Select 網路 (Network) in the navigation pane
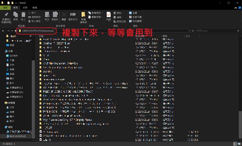Image resolution: width=242 pixels, height=146 pixels. point(9,127)
